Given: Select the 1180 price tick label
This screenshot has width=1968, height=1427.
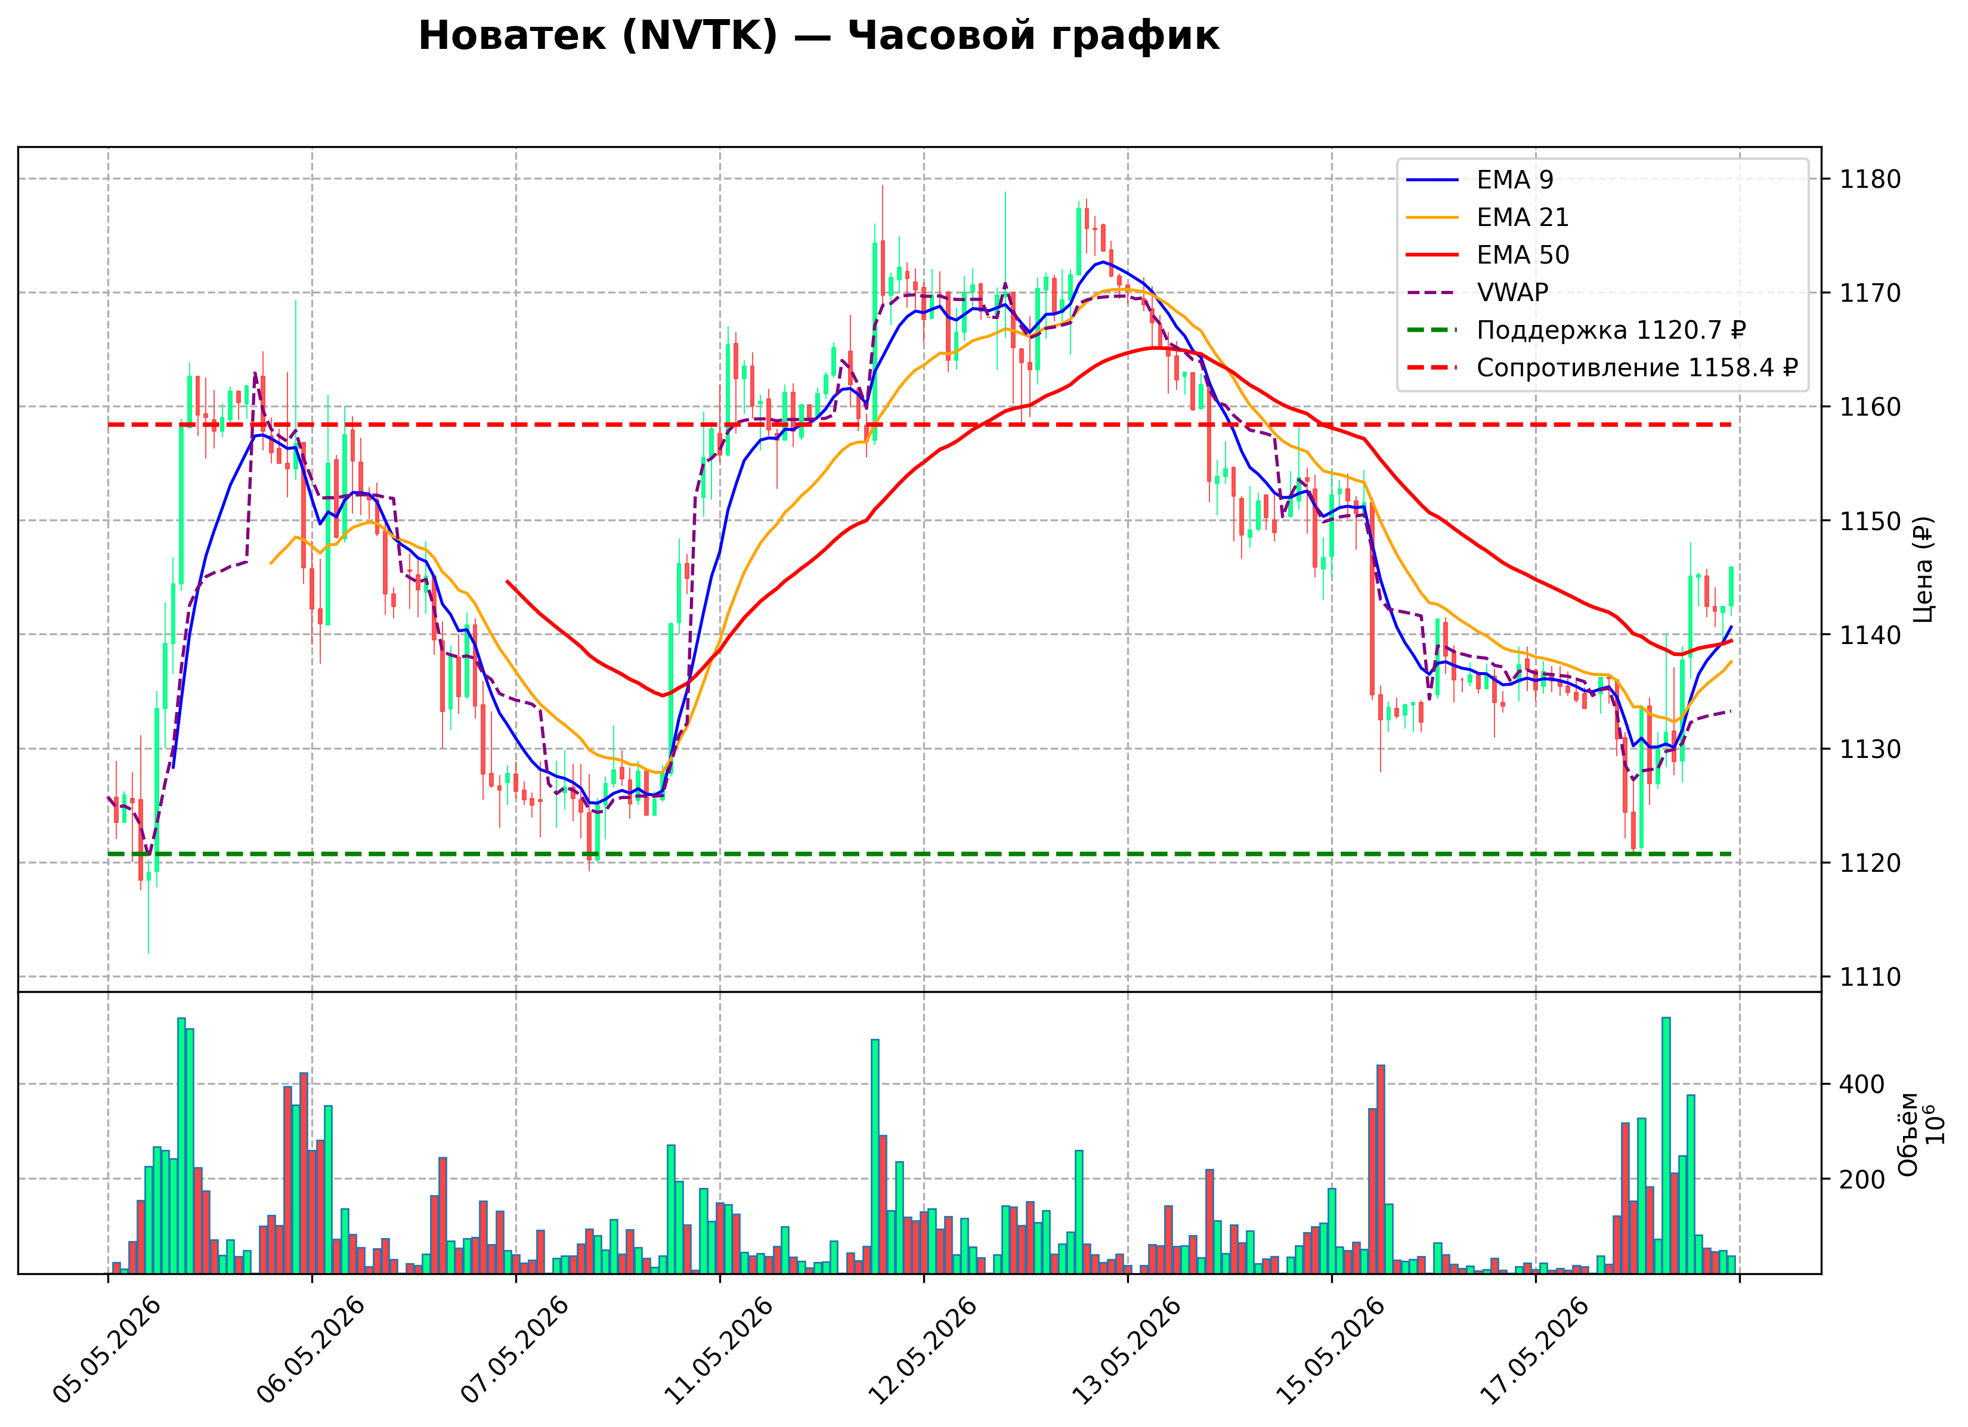Looking at the screenshot, I should [1870, 179].
